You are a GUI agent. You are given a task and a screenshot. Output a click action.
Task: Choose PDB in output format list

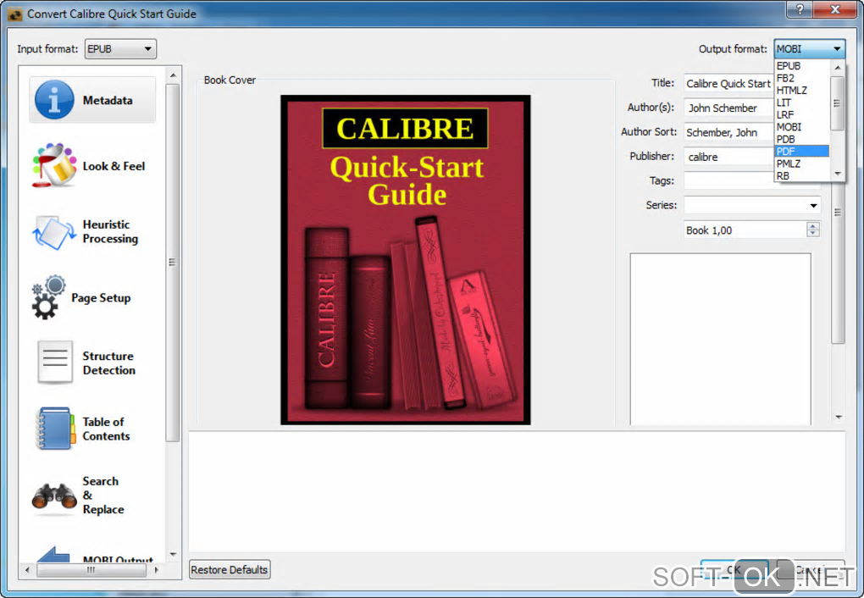tap(801, 139)
